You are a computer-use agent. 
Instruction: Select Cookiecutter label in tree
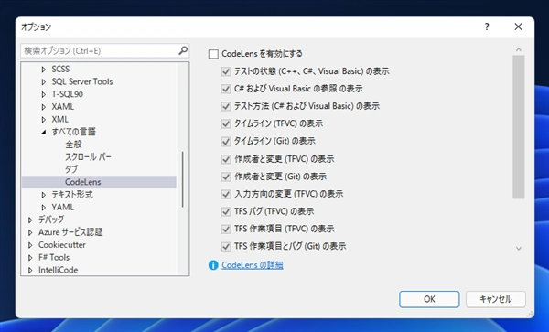coord(62,245)
